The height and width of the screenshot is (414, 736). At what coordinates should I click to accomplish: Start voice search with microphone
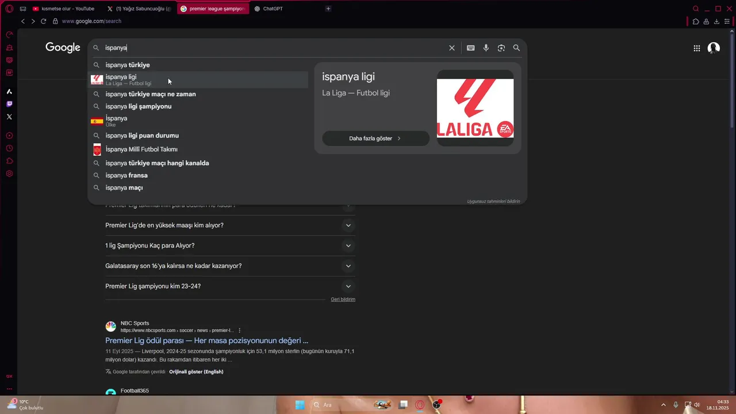click(486, 48)
